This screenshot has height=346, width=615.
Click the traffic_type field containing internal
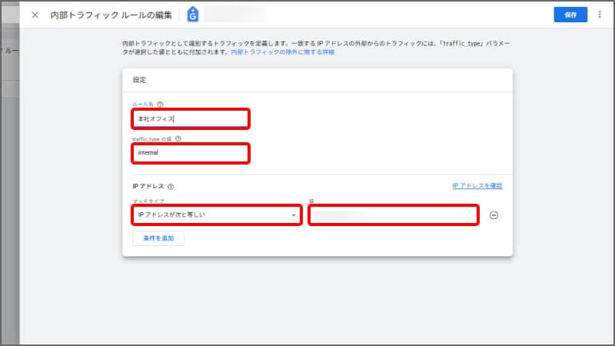189,153
